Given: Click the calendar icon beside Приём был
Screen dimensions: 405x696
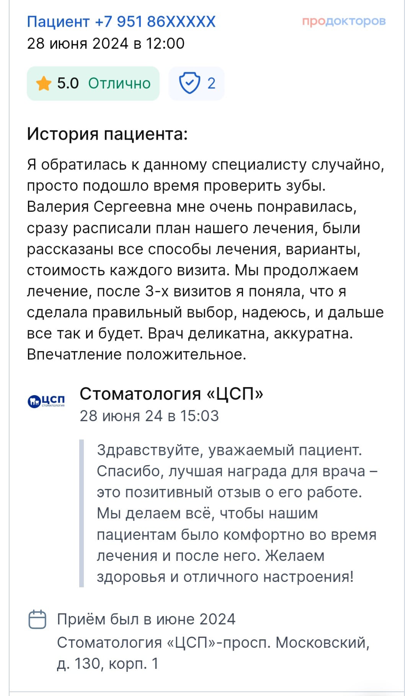Looking at the screenshot, I should click(38, 619).
